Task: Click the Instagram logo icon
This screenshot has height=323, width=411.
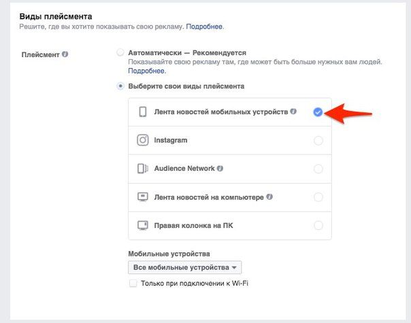Action: point(143,140)
